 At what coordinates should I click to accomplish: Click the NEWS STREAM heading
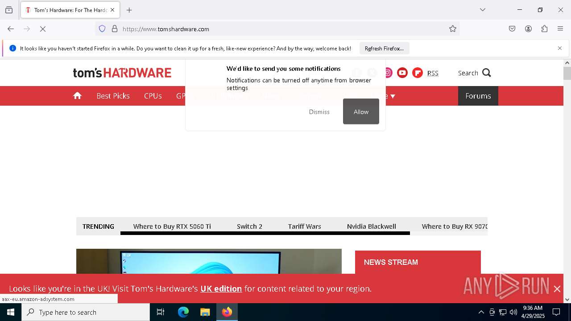[391, 262]
